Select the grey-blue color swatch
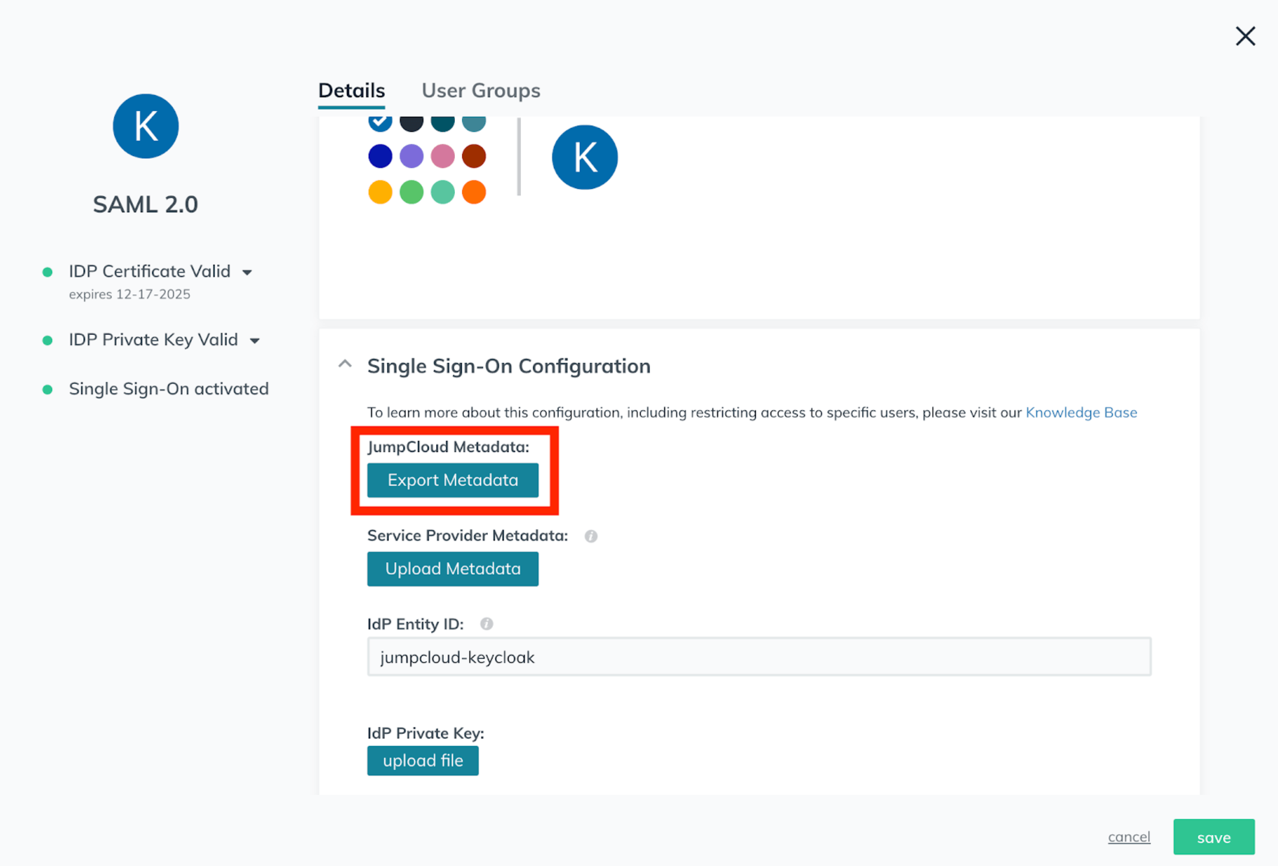 point(474,123)
